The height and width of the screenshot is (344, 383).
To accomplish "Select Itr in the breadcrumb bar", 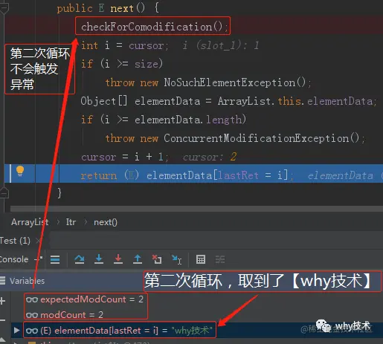I will [x=71, y=222].
